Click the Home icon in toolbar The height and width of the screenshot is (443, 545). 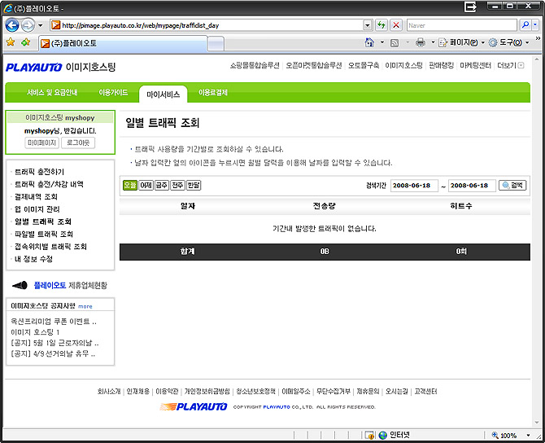[370, 42]
